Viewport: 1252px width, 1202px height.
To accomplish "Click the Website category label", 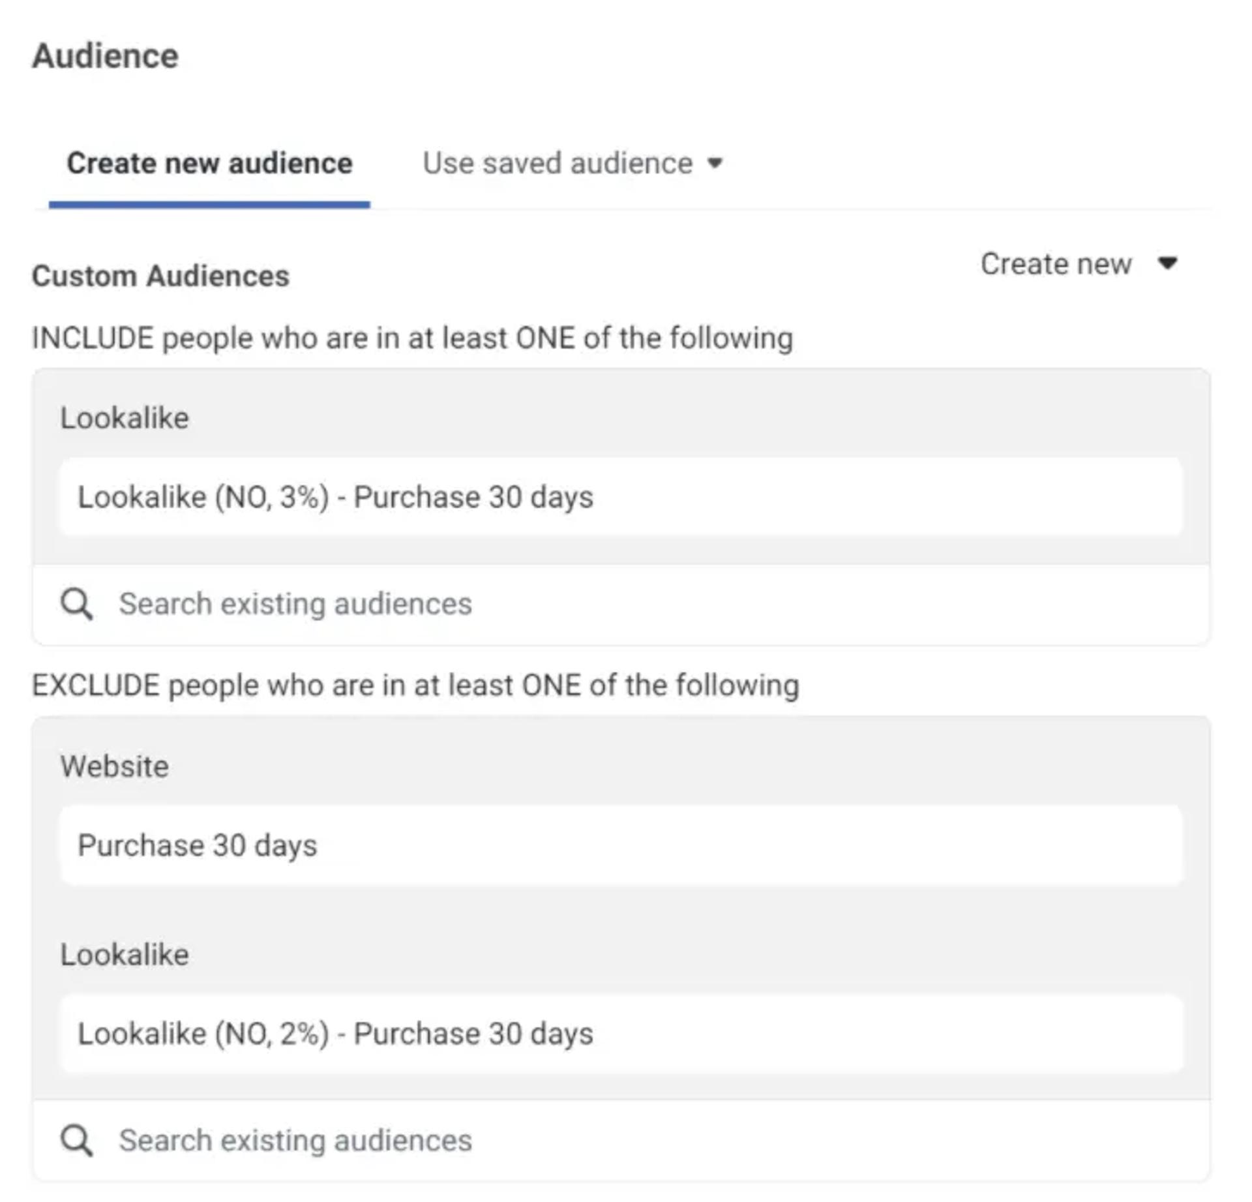I will pyautogui.click(x=115, y=766).
